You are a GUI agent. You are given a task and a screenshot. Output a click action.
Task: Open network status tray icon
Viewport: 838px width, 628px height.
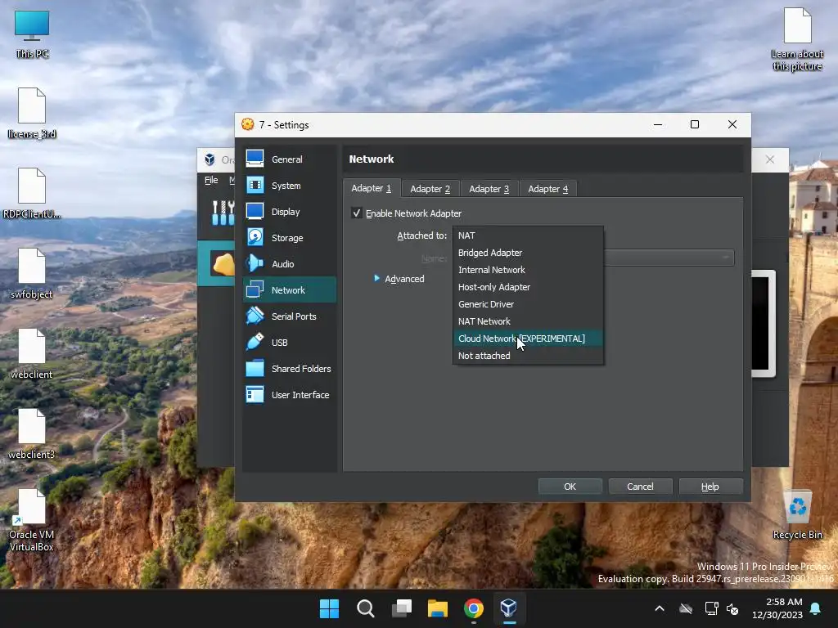point(711,608)
